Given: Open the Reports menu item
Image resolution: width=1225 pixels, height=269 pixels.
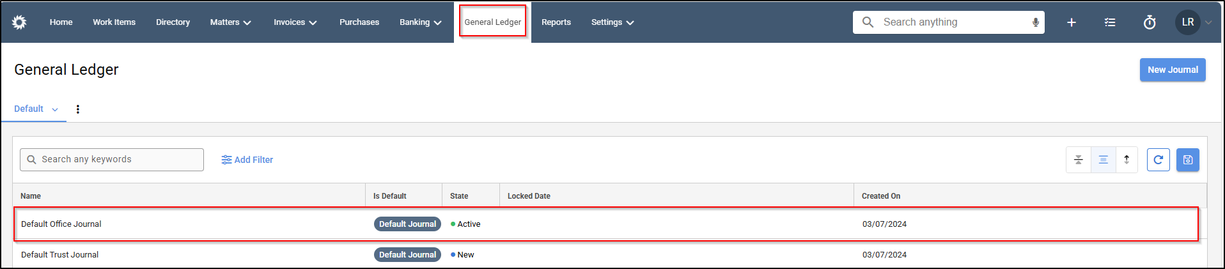Looking at the screenshot, I should 556,22.
